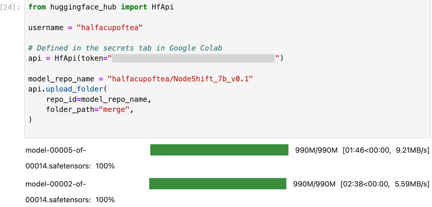Click the second 00014.safetensors: 100% label
432x207 pixels.
pos(70,199)
